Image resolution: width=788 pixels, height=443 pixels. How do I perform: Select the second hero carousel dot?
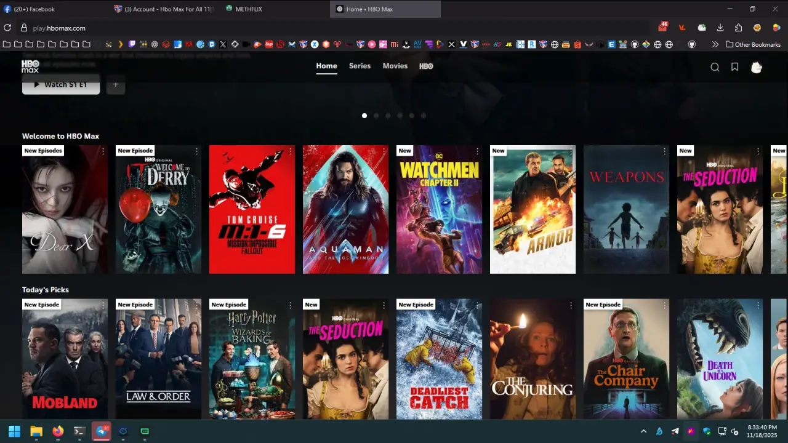pyautogui.click(x=376, y=116)
